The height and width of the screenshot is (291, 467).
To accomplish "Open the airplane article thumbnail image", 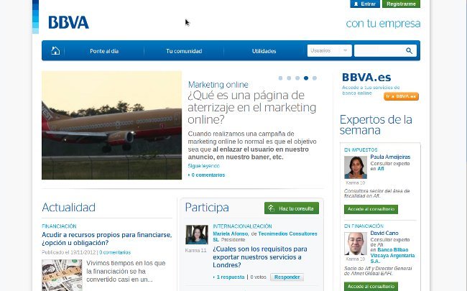I will [x=111, y=125].
